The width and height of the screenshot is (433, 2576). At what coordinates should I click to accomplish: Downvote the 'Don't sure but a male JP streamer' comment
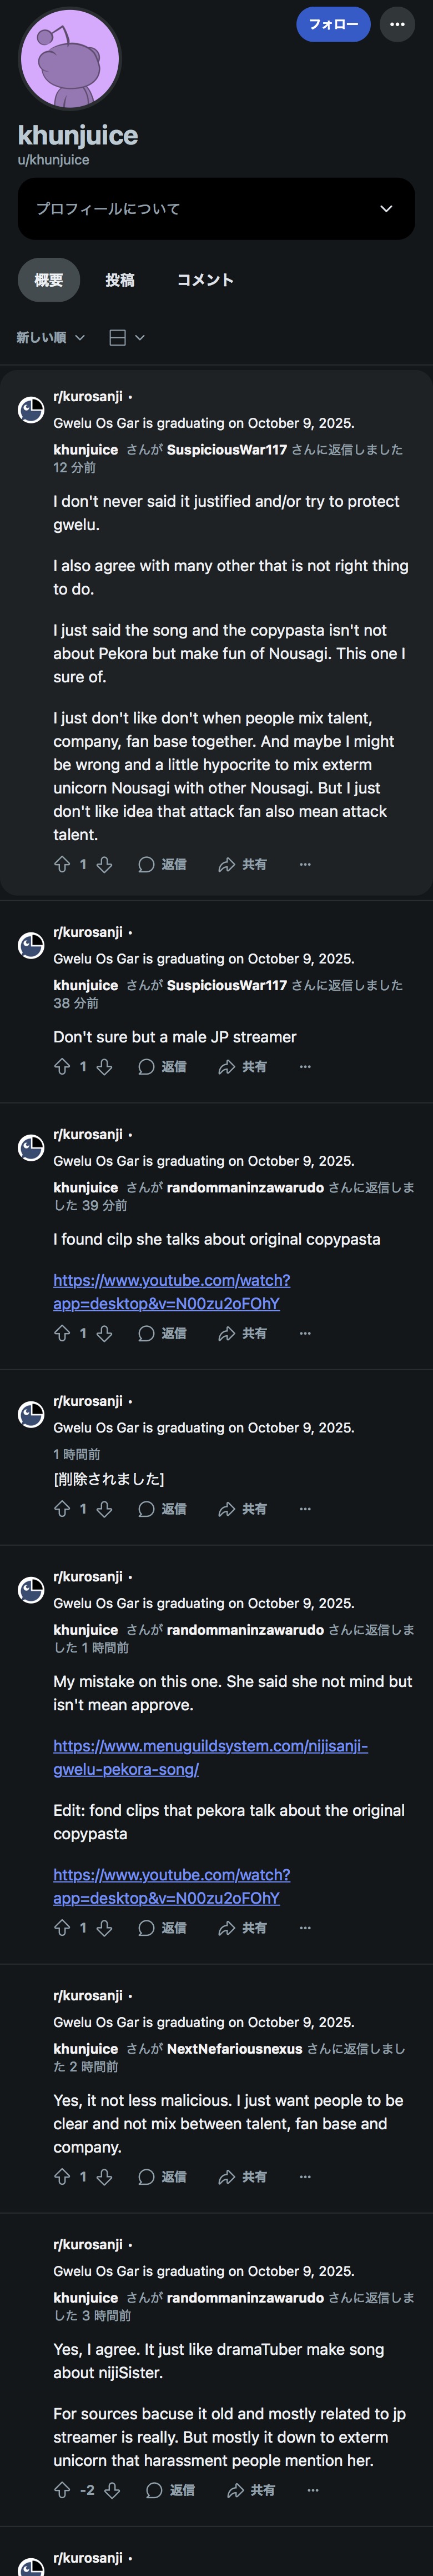(x=104, y=1066)
